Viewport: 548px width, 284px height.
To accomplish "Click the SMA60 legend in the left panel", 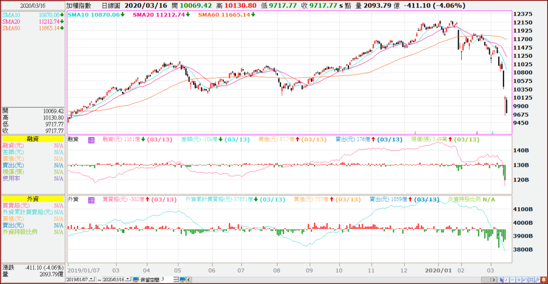I will click(x=33, y=28).
